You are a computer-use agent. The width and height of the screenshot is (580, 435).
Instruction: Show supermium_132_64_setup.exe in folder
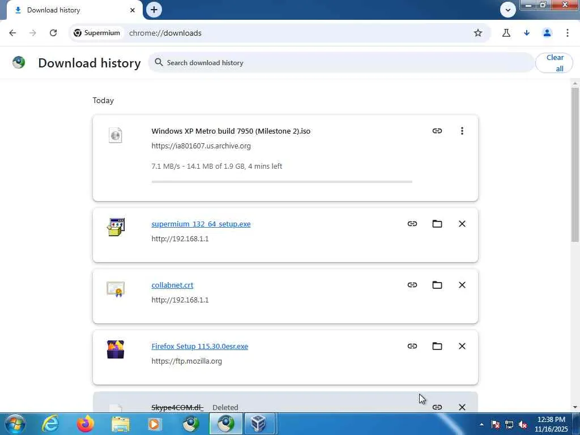[437, 224]
